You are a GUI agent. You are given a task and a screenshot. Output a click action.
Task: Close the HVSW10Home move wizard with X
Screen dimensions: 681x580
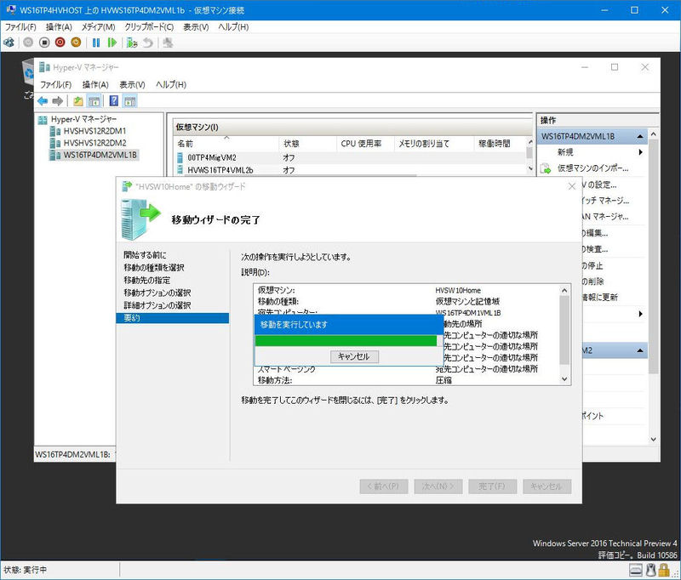click(x=572, y=186)
